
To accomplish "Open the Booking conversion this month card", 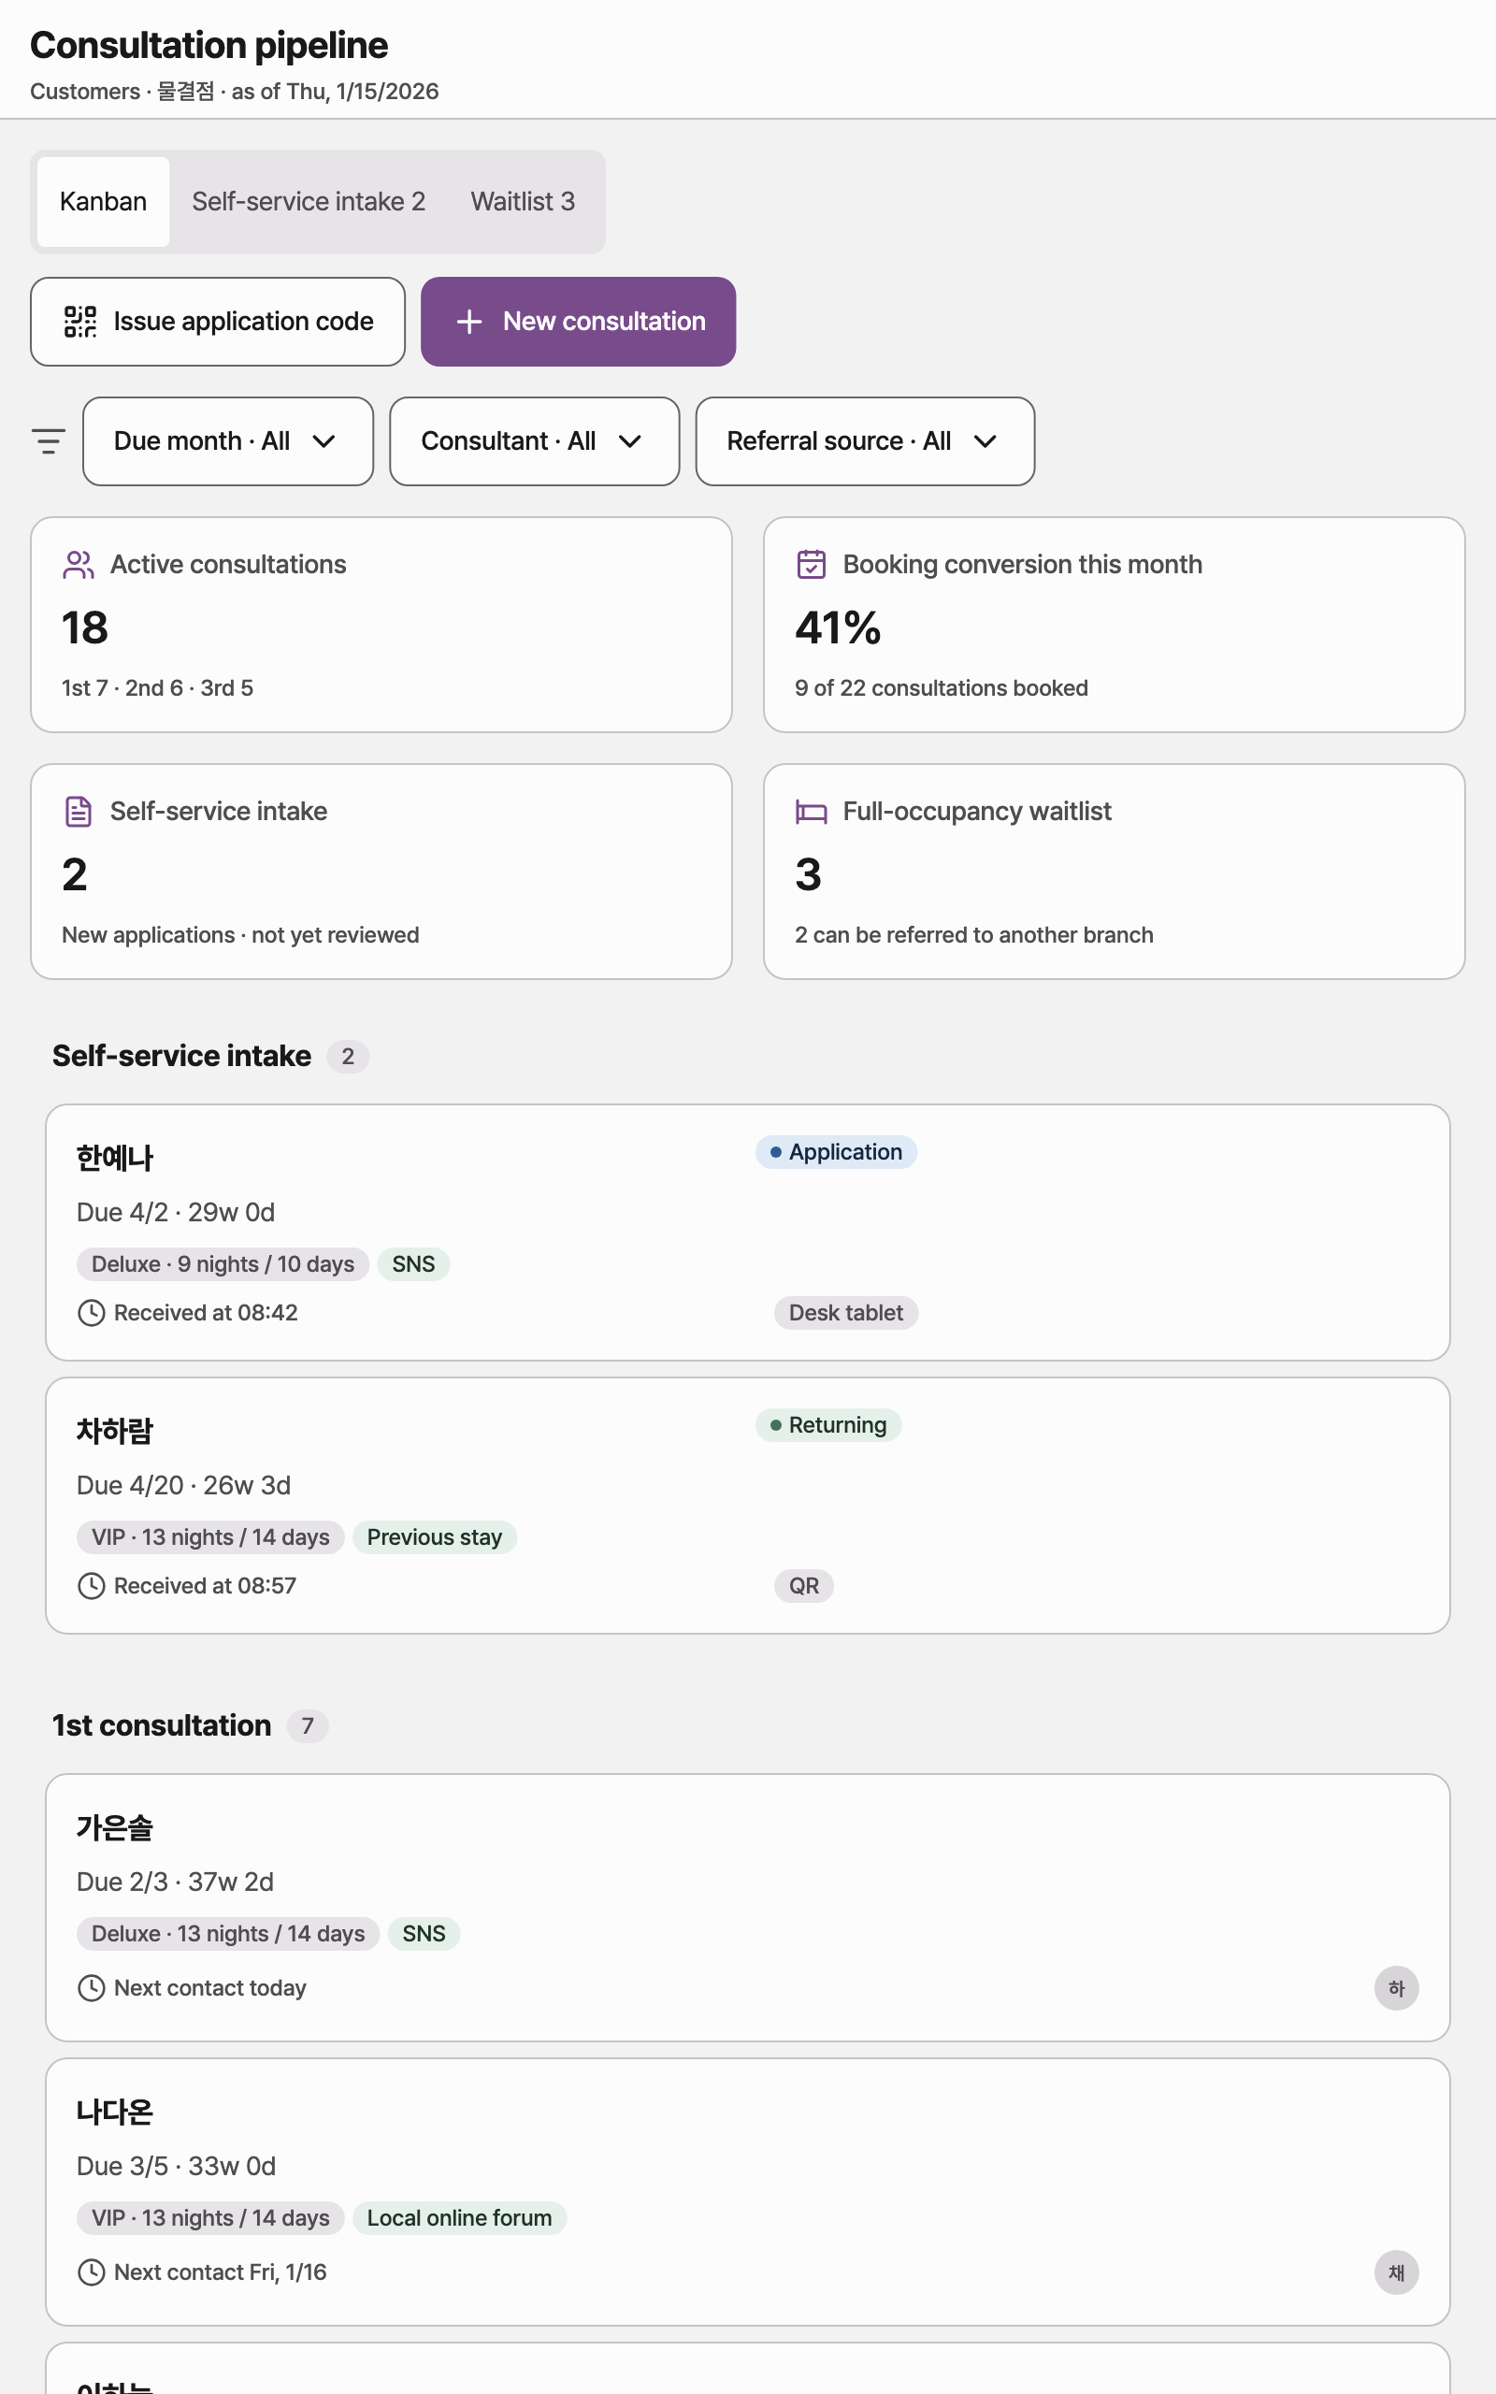I will 1115,625.
